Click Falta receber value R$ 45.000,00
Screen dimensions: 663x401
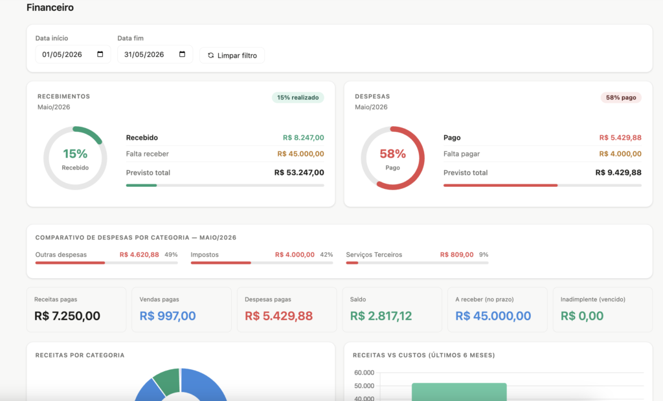click(x=300, y=154)
